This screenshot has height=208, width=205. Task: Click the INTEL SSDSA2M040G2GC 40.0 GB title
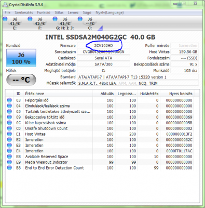point(100,37)
